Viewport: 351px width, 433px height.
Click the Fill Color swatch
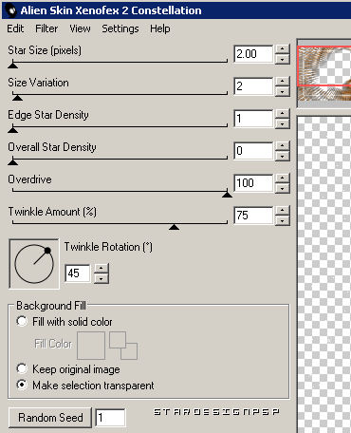(x=91, y=346)
